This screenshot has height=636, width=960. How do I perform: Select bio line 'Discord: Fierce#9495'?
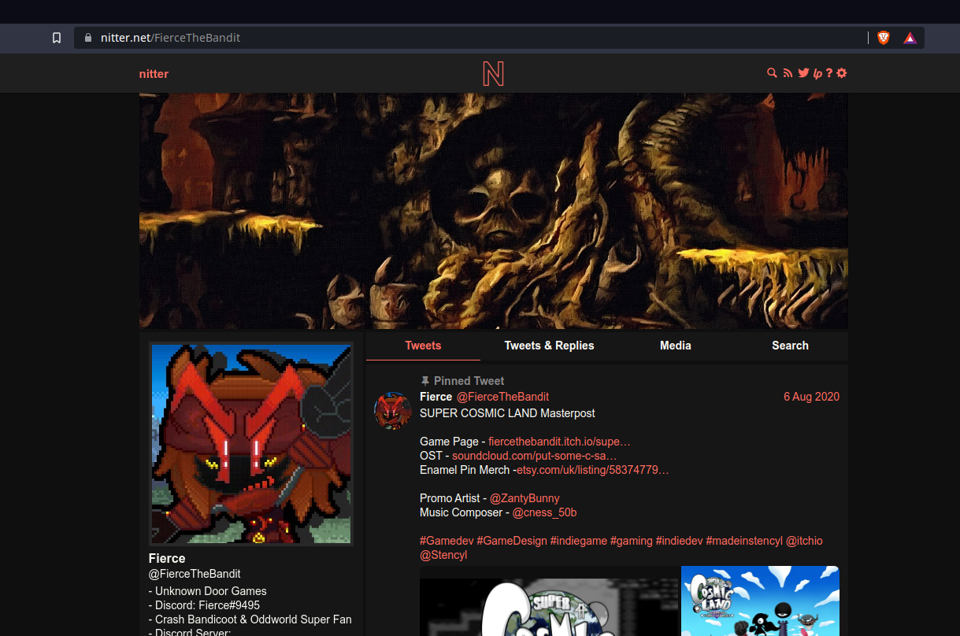[207, 605]
